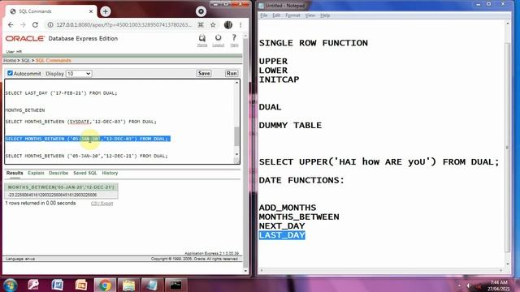This screenshot has width=520, height=292.
Task: Click the SELECT UPPER line in Notepad
Action: pyautogui.click(x=379, y=162)
